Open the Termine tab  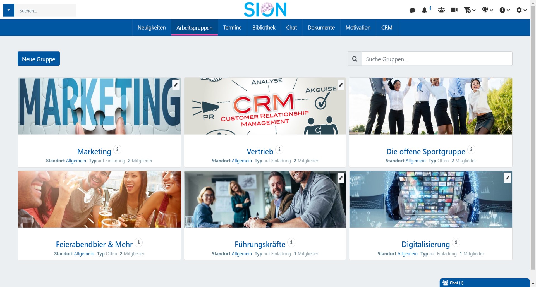coord(232,28)
